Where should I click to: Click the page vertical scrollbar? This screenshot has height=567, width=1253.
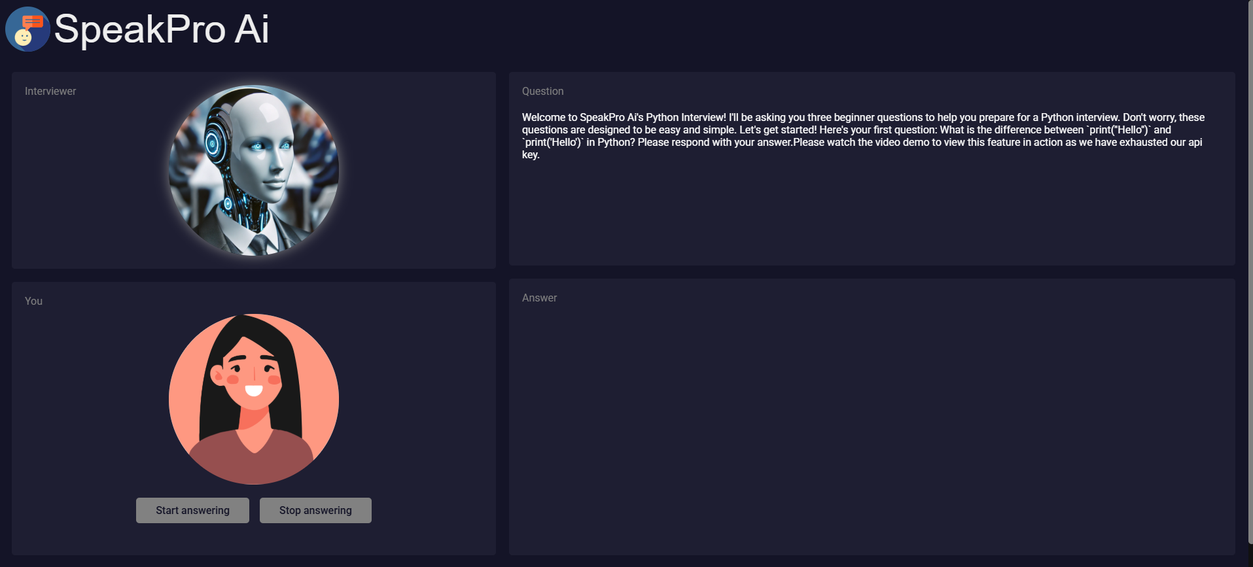1250,271
